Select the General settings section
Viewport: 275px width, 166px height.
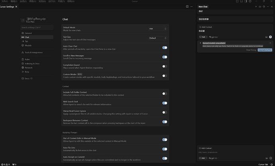tap(37, 33)
